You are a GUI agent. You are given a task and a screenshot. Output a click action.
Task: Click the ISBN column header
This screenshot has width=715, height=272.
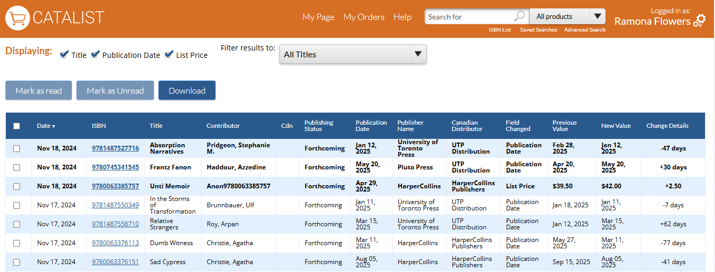point(99,126)
